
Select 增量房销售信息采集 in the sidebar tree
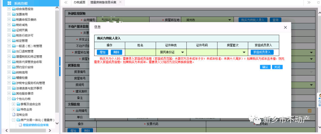point(36,125)
